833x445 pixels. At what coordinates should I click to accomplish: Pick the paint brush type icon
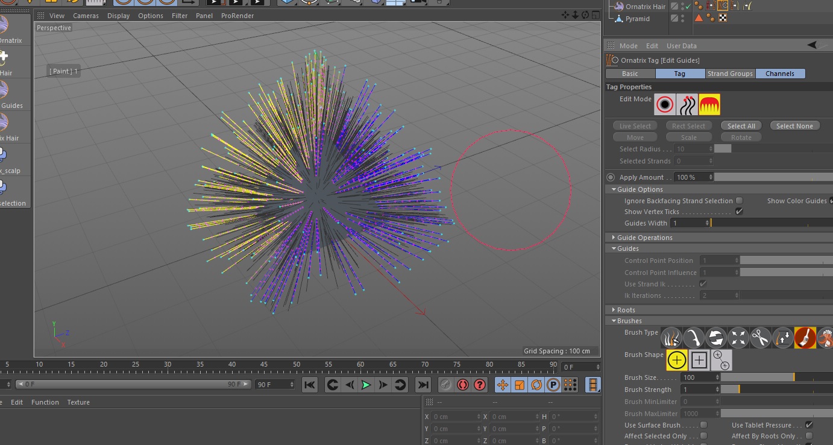[805, 338]
